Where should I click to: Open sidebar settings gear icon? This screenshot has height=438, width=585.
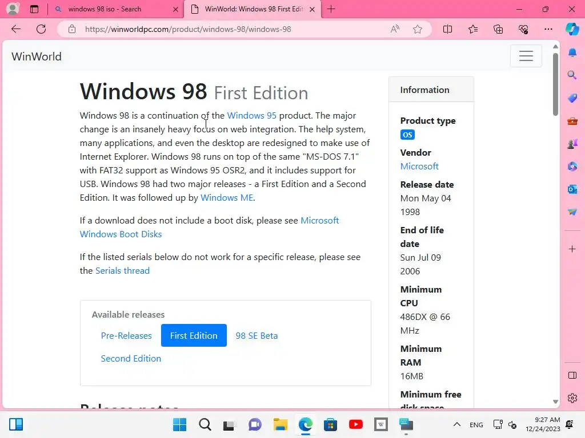tap(572, 398)
